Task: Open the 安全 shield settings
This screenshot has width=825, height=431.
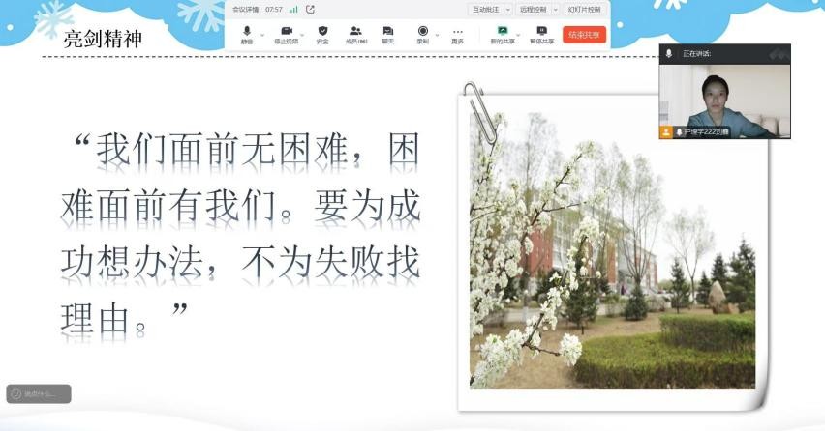Action: click(322, 33)
